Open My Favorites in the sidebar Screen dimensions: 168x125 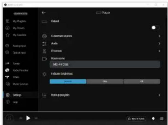tap(20, 35)
